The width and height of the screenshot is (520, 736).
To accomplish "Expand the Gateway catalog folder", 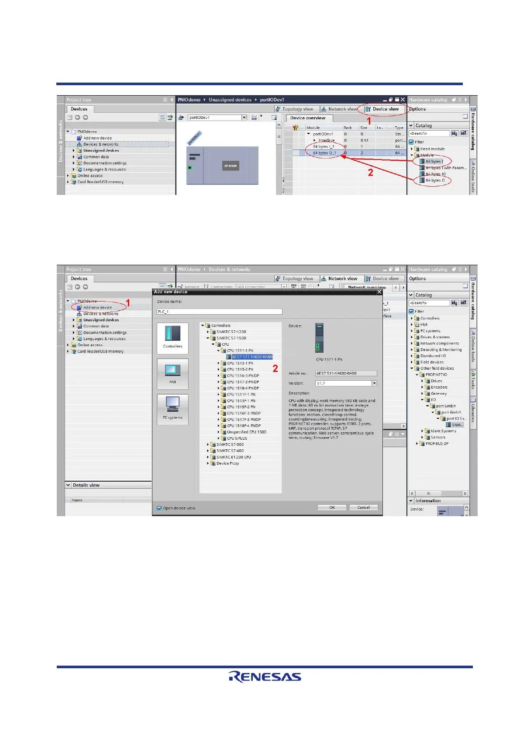I will point(422,393).
